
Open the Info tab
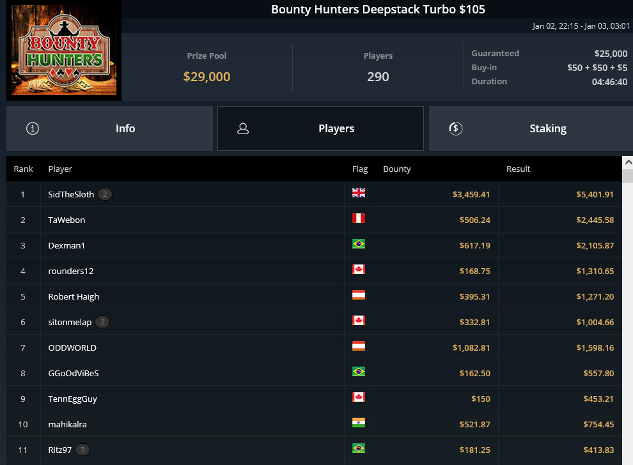(x=109, y=128)
